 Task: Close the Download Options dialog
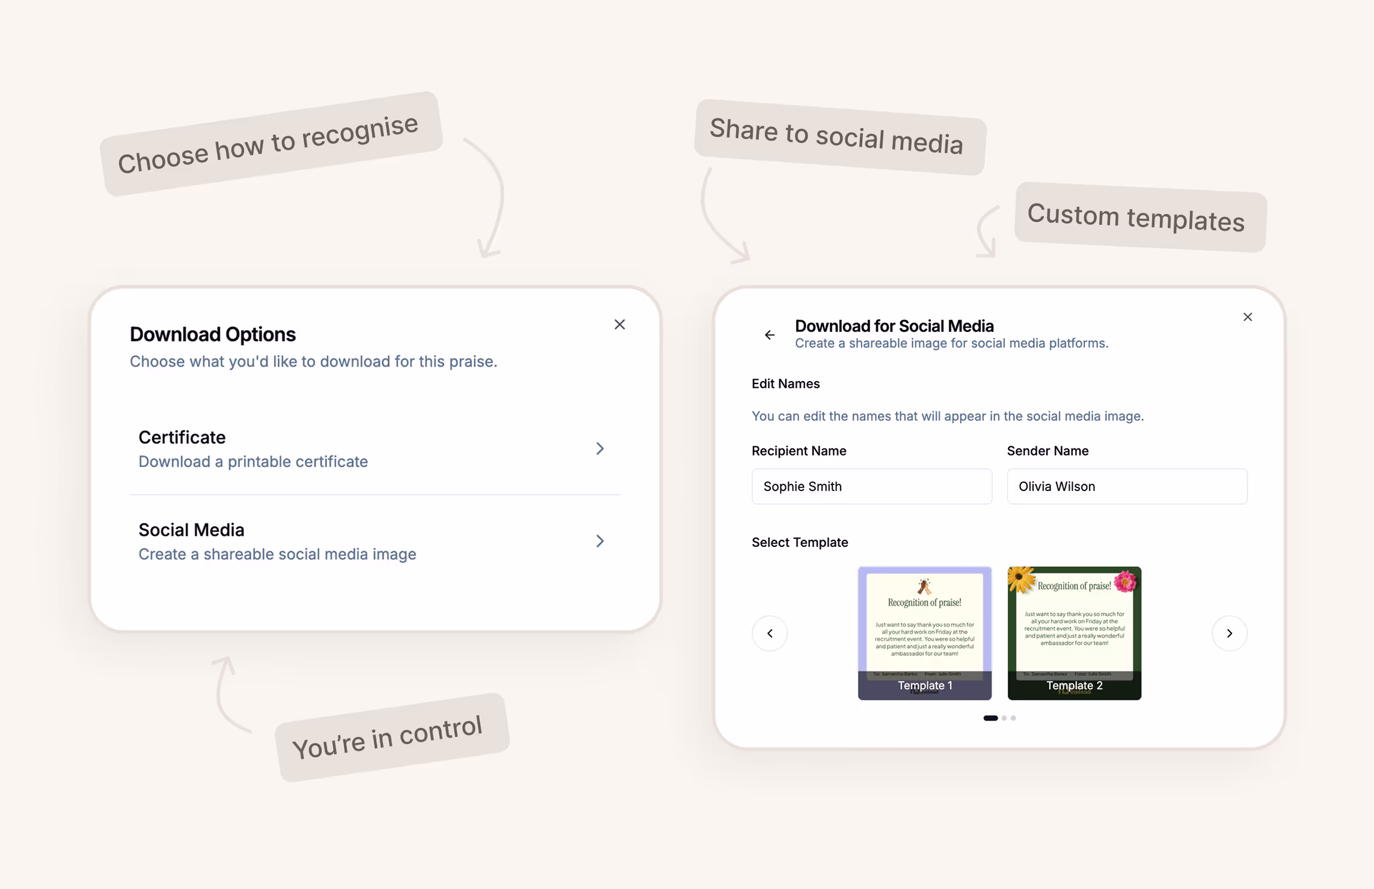point(619,325)
